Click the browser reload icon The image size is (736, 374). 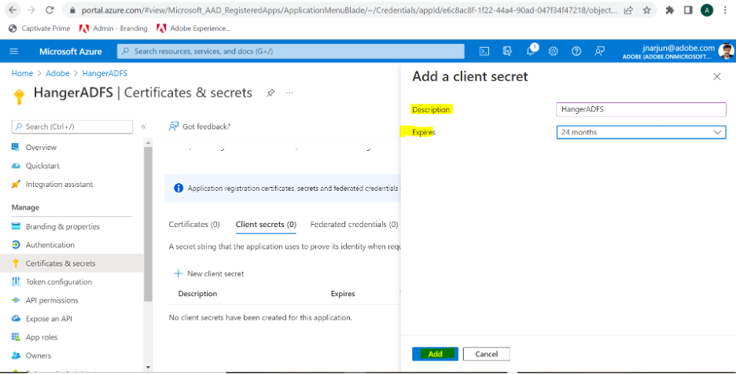(50, 10)
